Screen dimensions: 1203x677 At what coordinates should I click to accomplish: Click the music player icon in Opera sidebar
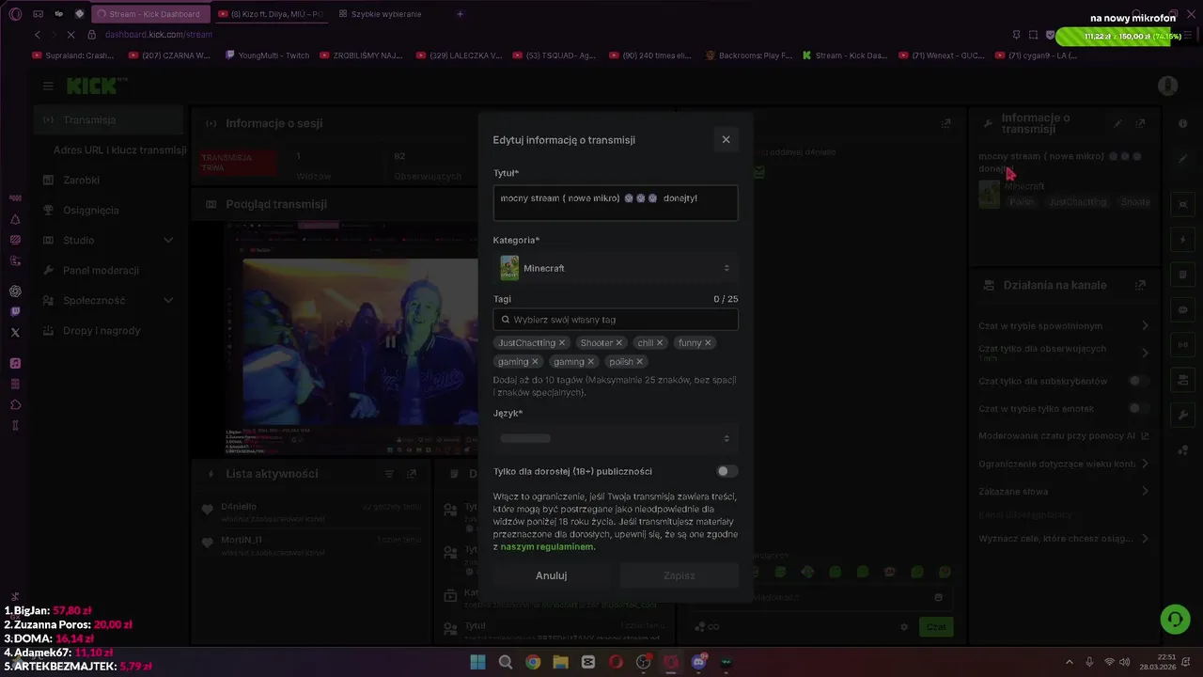pyautogui.click(x=15, y=363)
